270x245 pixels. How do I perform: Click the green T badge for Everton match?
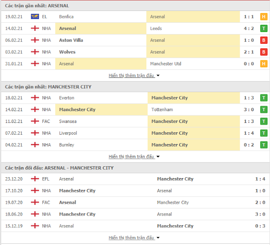264,98
